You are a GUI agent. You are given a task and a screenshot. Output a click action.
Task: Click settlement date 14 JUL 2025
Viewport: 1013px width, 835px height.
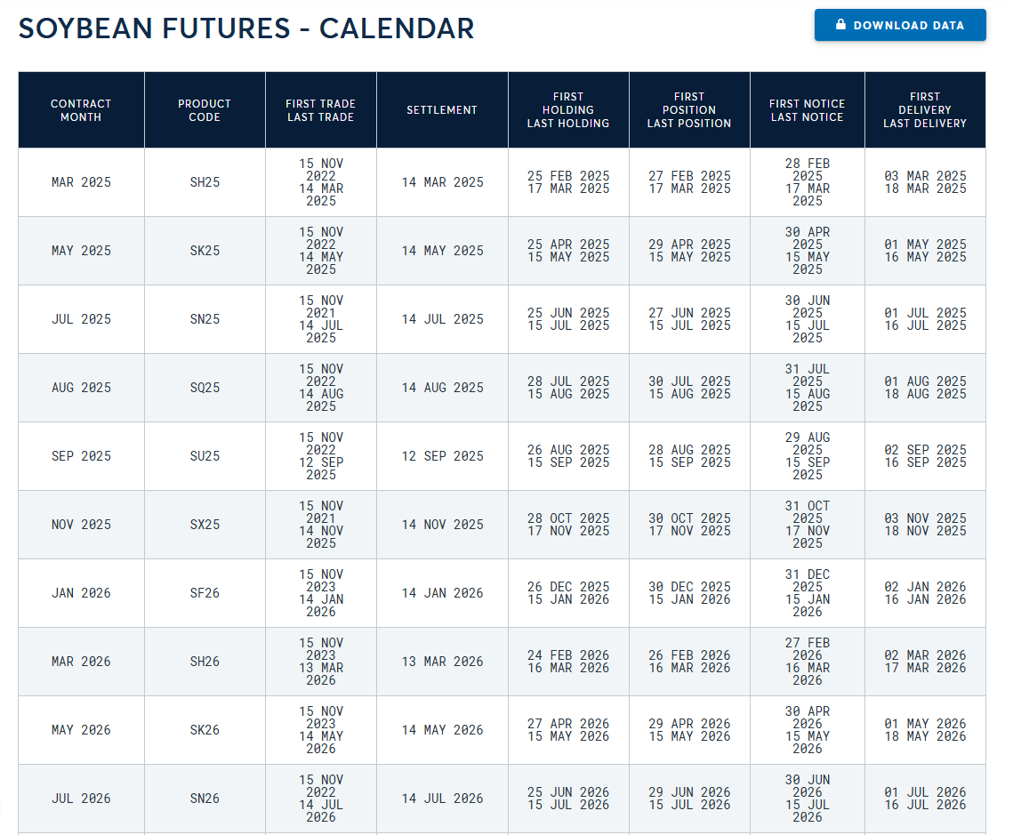point(443,319)
